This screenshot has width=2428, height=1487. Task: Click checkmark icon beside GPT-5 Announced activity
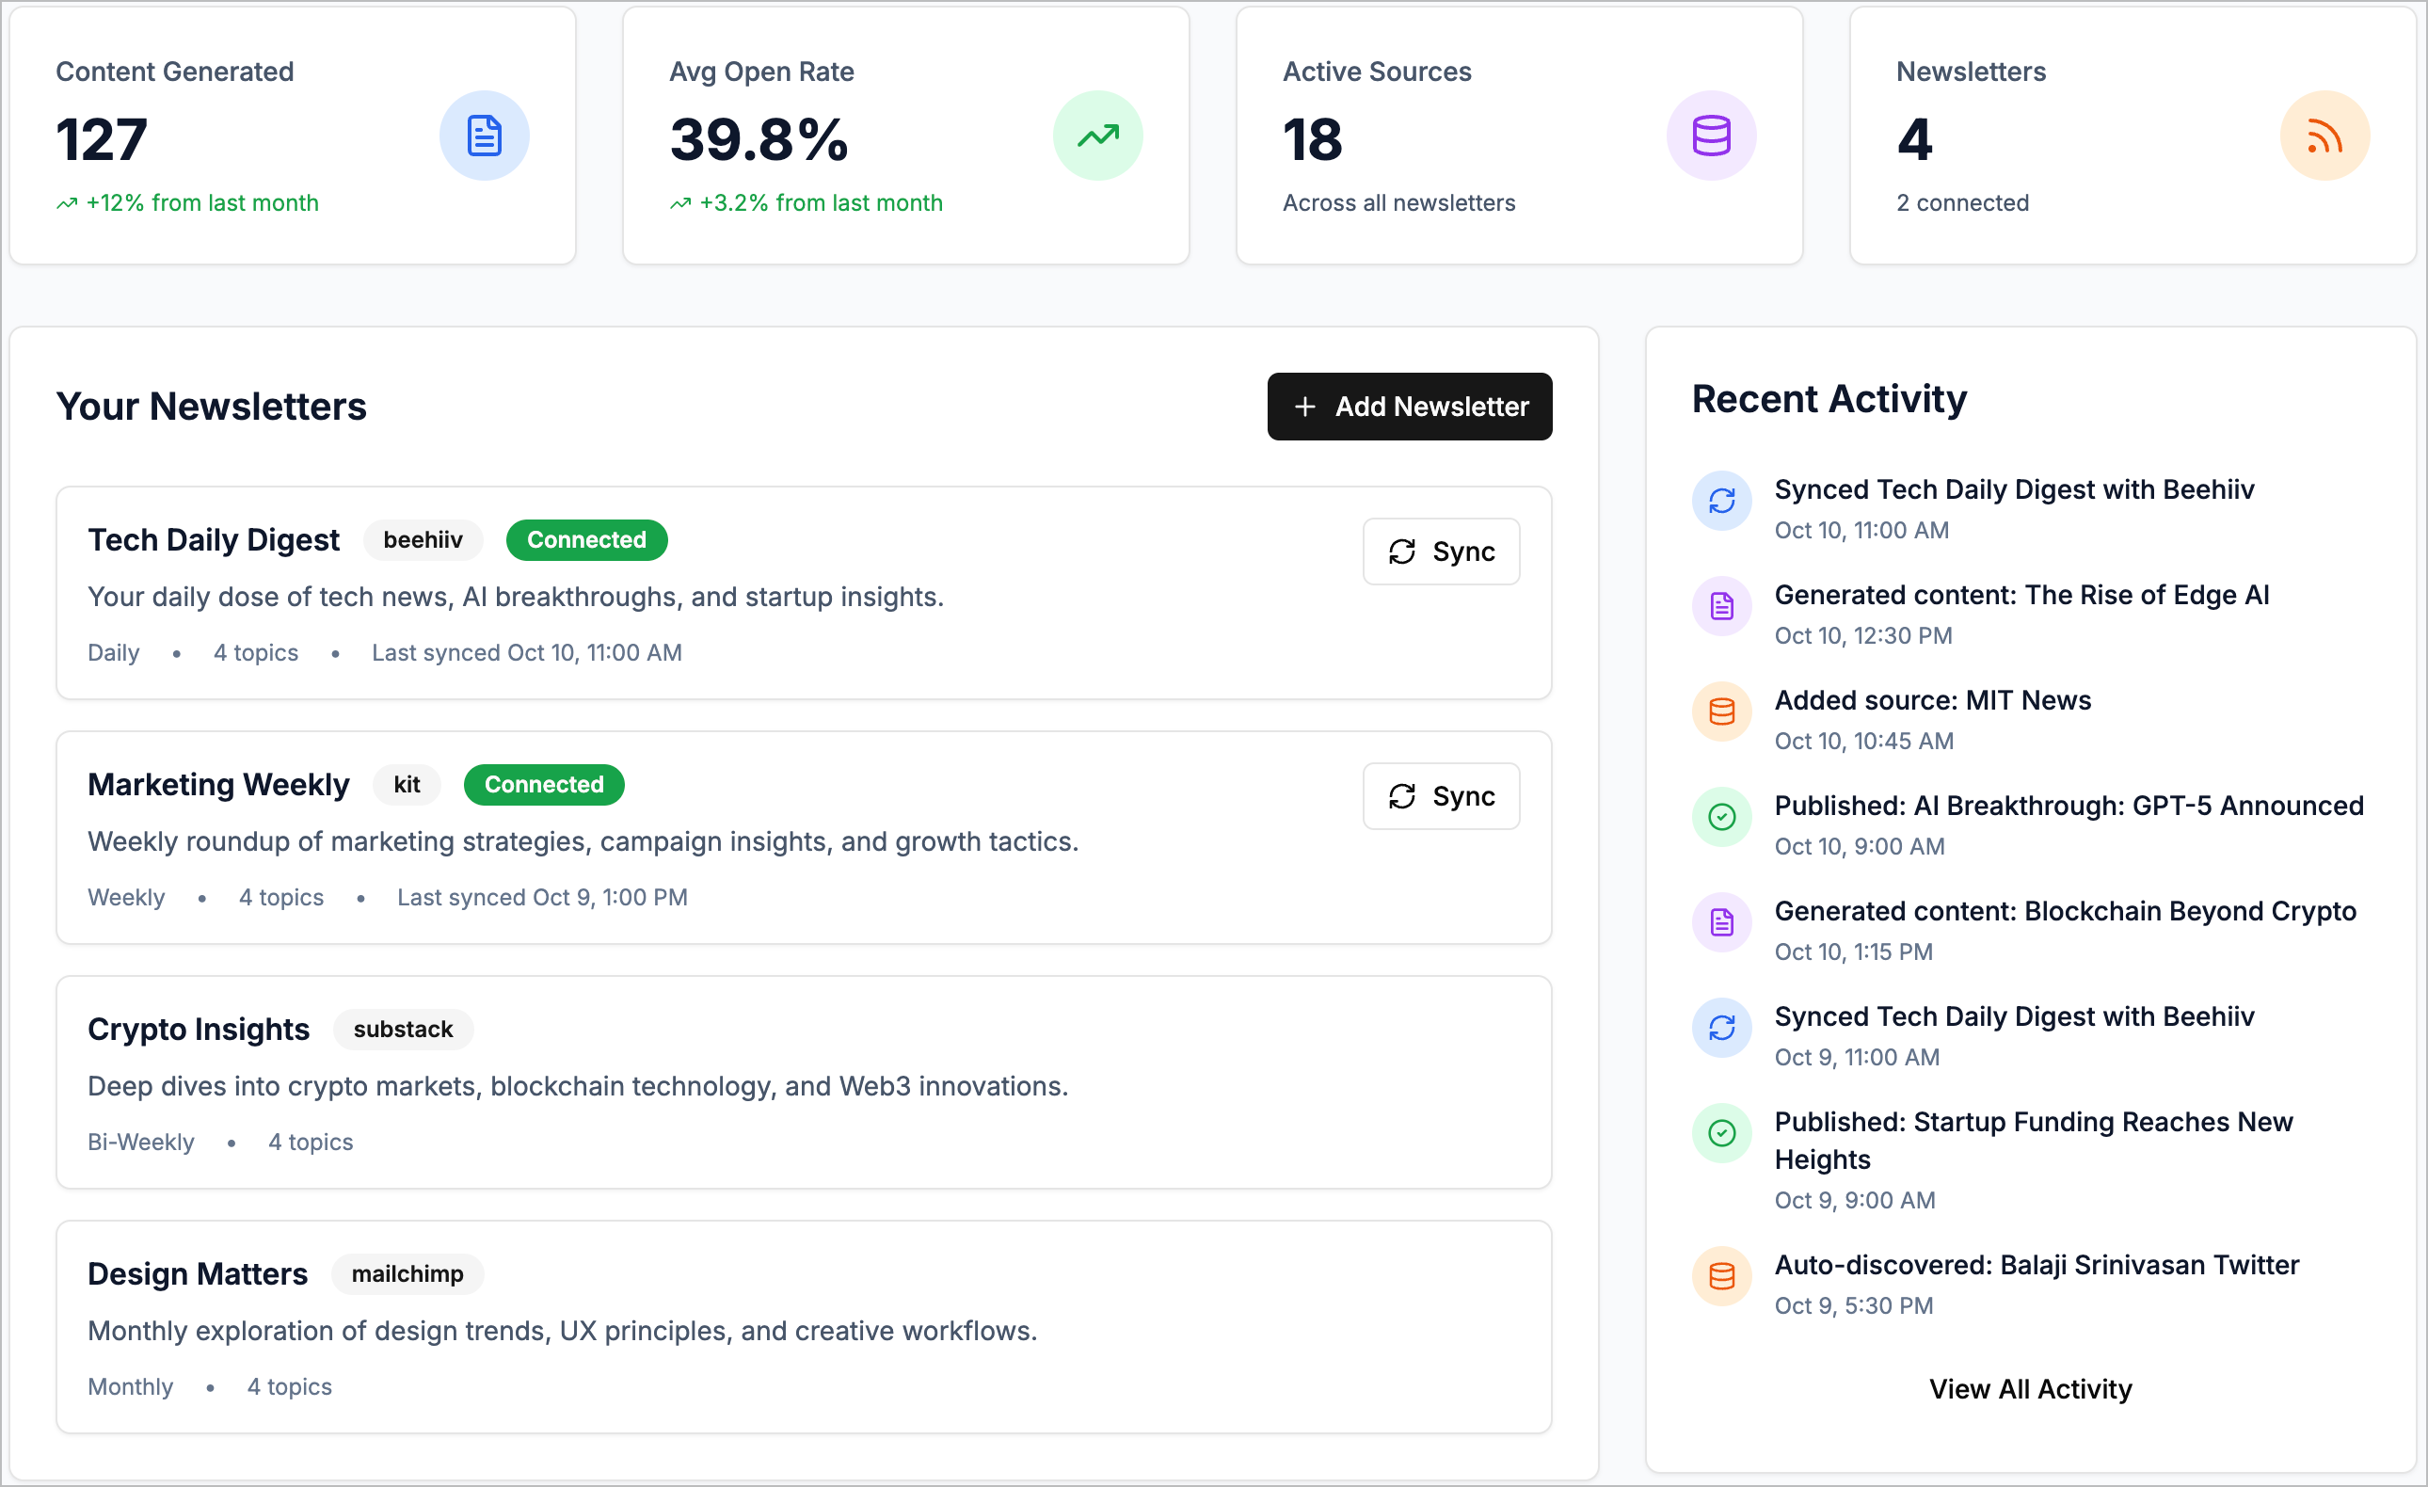coord(1721,817)
